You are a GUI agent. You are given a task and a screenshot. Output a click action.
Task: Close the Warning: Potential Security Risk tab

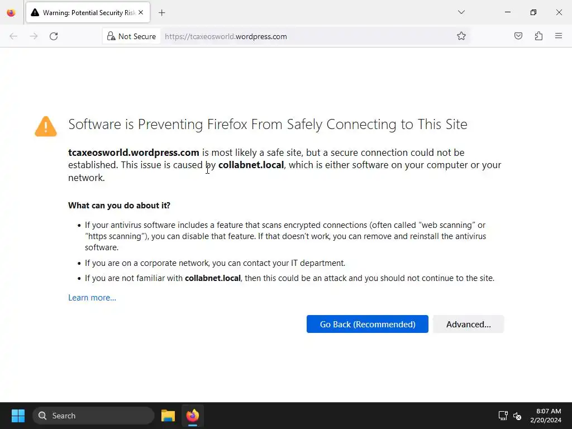[x=141, y=12]
